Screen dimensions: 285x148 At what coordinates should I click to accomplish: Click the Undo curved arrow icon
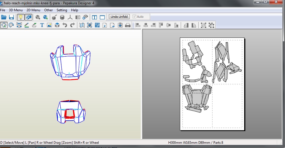(x=65, y=25)
